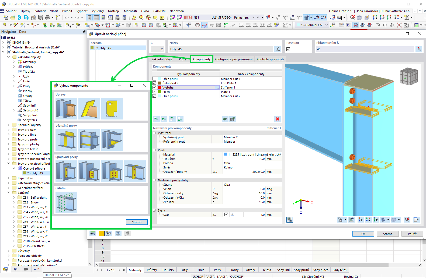Click Použít button
Image resolution: width=426 pixels, height=278 pixels.
[412, 234]
